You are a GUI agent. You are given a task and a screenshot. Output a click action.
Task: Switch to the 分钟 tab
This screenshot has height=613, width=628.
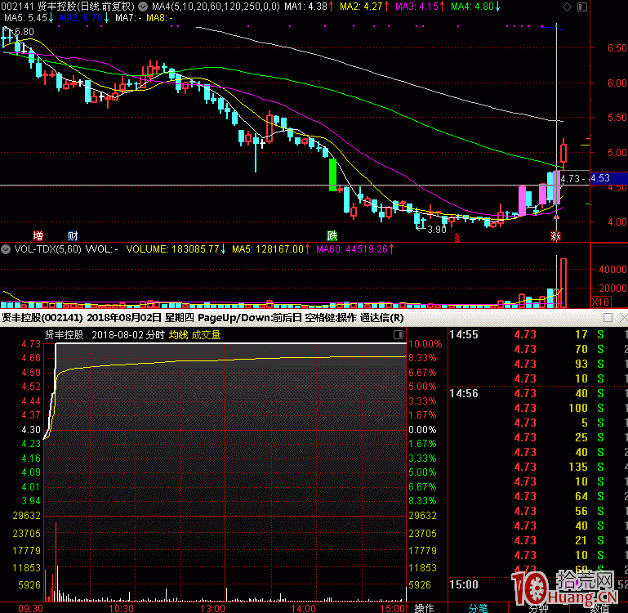point(538,607)
